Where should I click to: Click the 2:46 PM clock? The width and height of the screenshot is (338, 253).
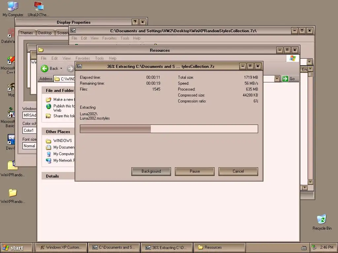click(326, 247)
